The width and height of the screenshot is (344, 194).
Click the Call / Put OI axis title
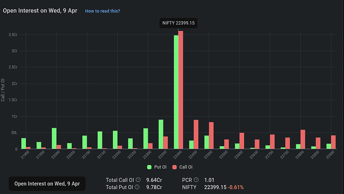point(3,90)
